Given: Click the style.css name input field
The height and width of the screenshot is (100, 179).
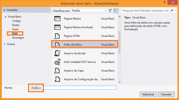Looking at the screenshot, I should pyautogui.click(x=73, y=88).
